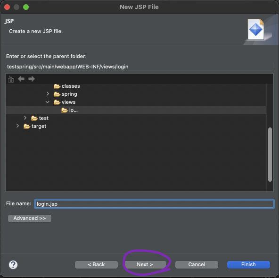This screenshot has width=279, height=278.
Task: Expand the test folder chevron
Action: point(25,118)
